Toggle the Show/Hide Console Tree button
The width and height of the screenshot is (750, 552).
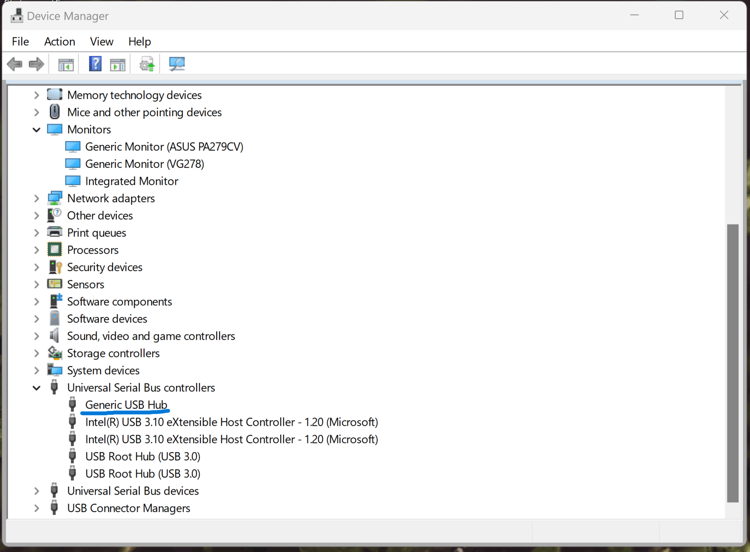(65, 64)
